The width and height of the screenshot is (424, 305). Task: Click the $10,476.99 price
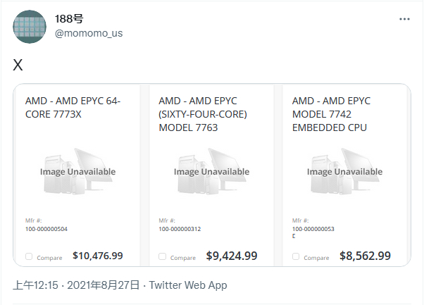coord(98,256)
